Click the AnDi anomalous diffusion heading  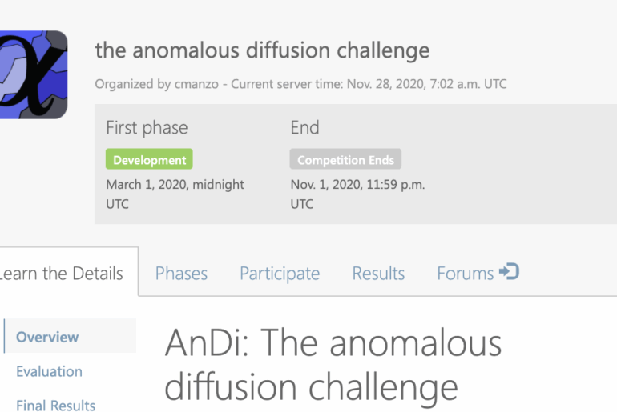coord(333,365)
